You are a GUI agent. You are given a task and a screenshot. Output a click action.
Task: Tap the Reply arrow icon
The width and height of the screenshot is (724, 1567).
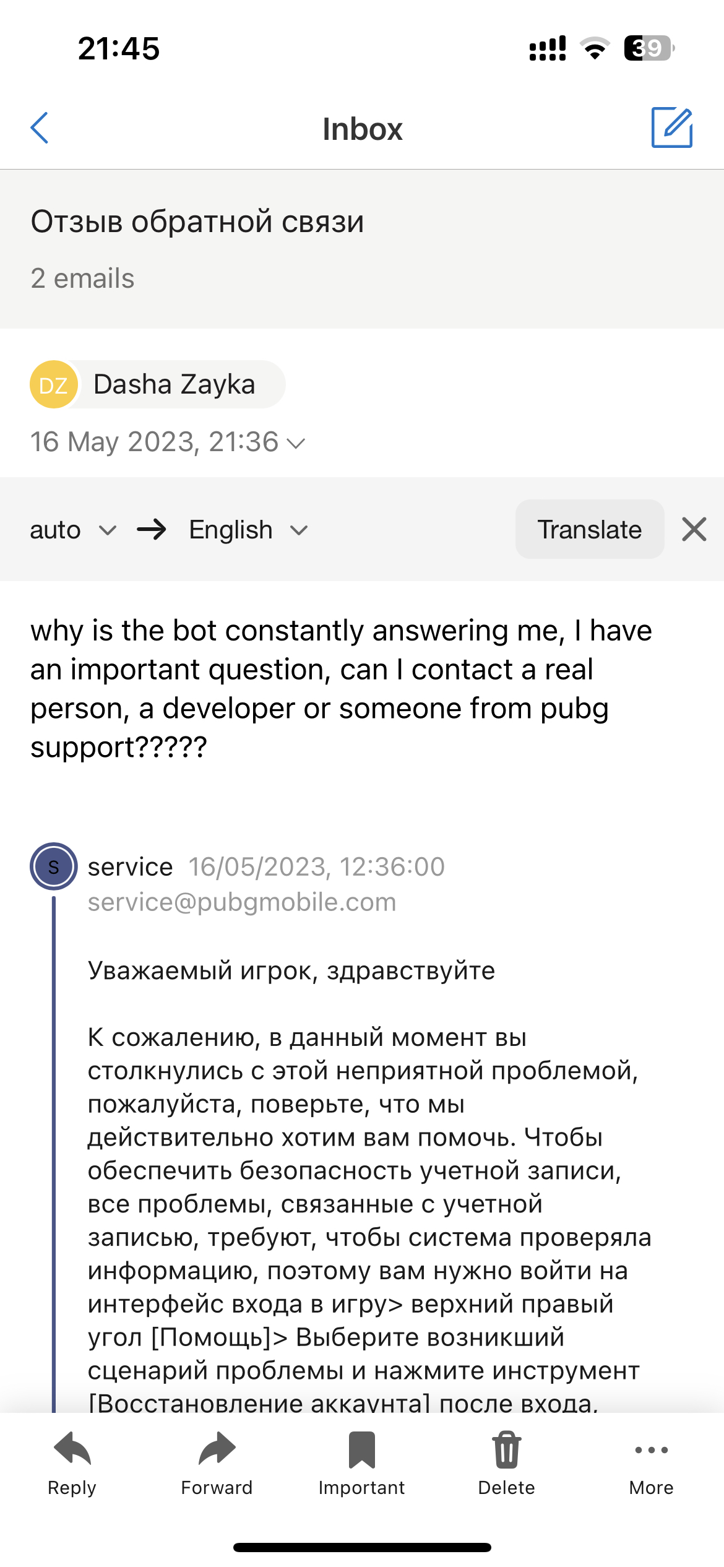[72, 1451]
